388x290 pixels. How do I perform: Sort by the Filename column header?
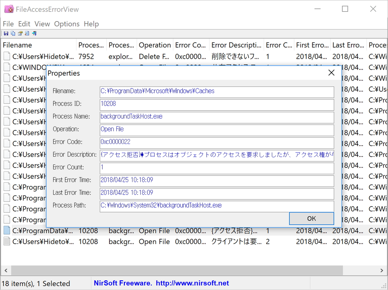(38, 45)
